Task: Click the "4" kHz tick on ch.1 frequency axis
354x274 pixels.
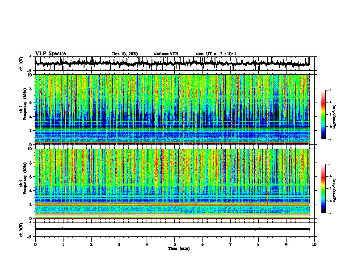Action: [31, 117]
